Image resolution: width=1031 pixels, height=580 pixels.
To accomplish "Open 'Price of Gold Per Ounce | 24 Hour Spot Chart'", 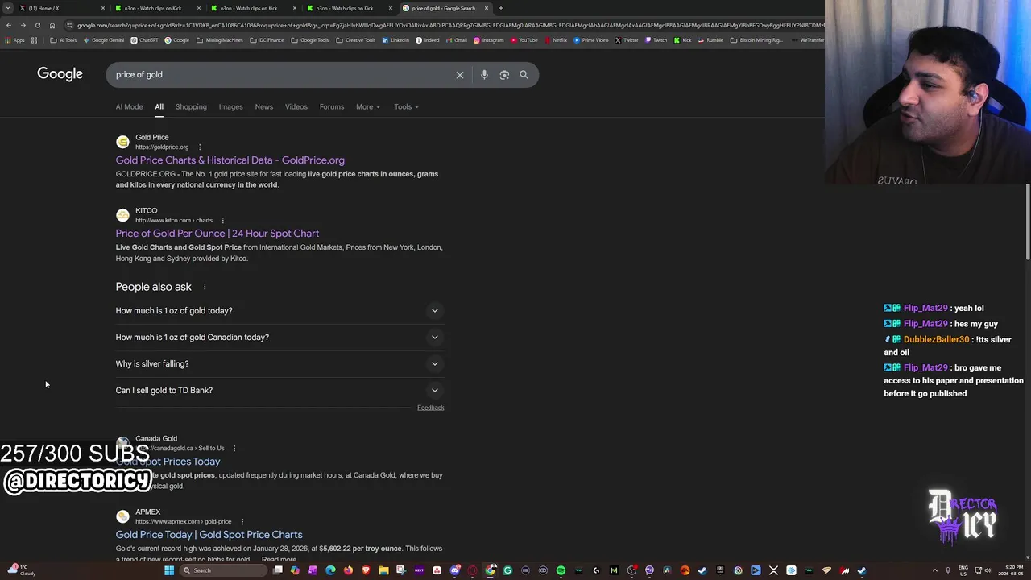I will coord(217,234).
